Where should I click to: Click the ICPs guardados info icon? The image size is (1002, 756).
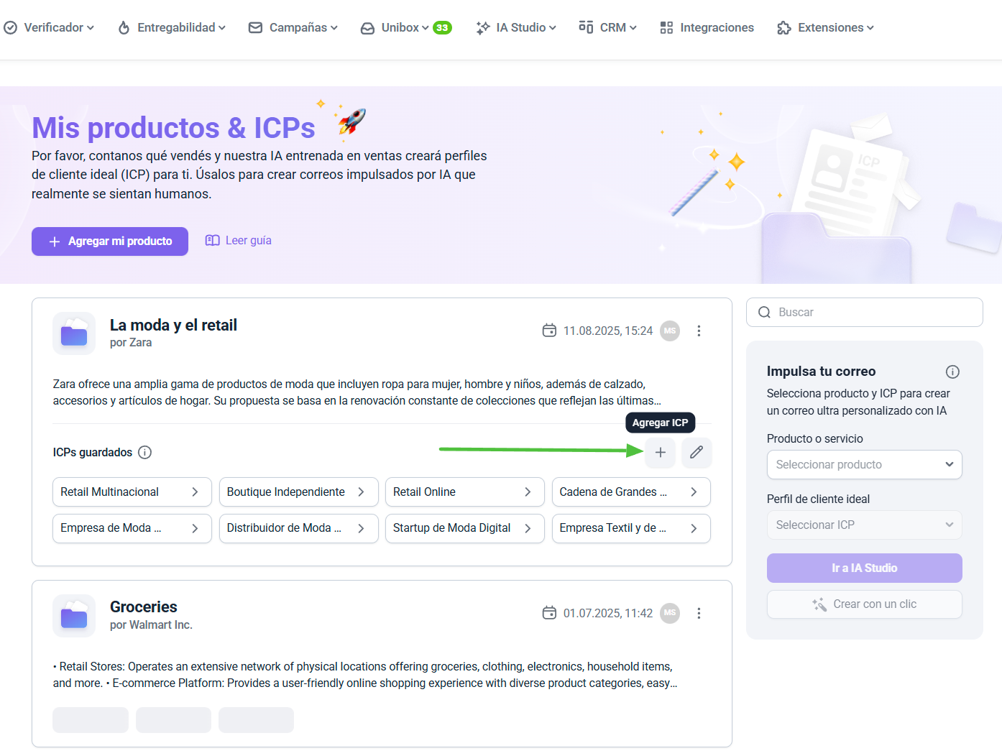point(144,452)
